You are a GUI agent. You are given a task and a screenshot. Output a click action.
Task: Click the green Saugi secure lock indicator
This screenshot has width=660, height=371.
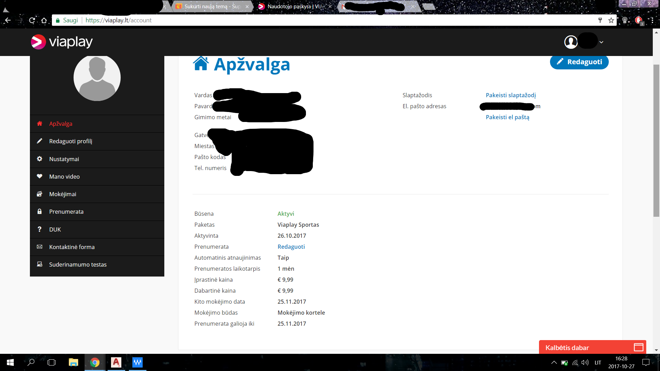click(x=67, y=20)
